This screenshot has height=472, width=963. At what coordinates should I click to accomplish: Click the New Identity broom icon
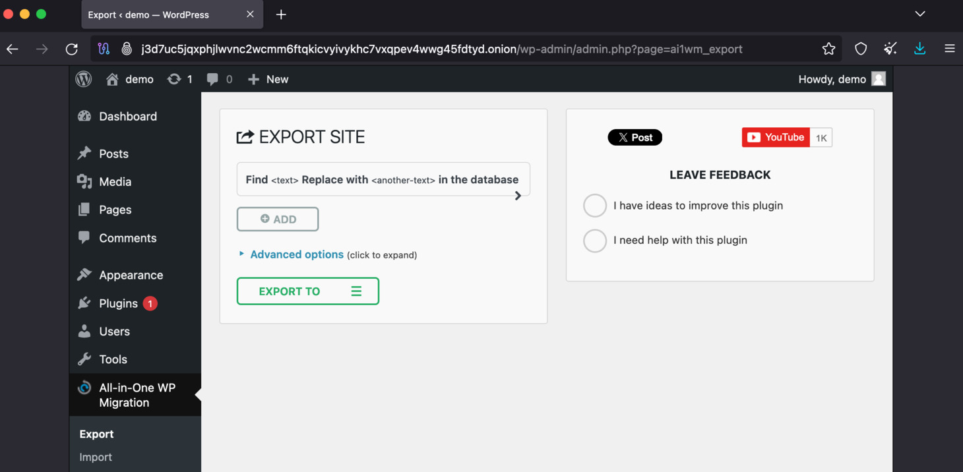point(890,49)
